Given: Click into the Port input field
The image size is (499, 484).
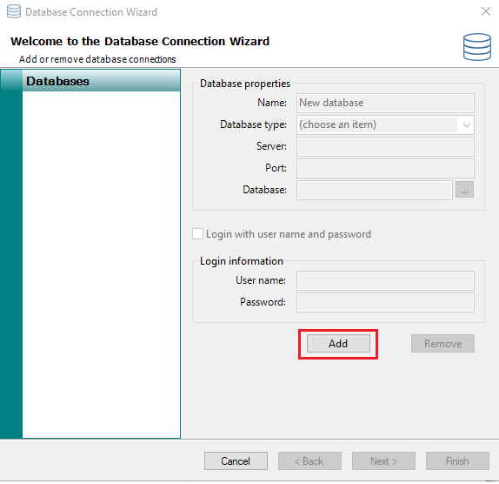Looking at the screenshot, I should (x=385, y=168).
